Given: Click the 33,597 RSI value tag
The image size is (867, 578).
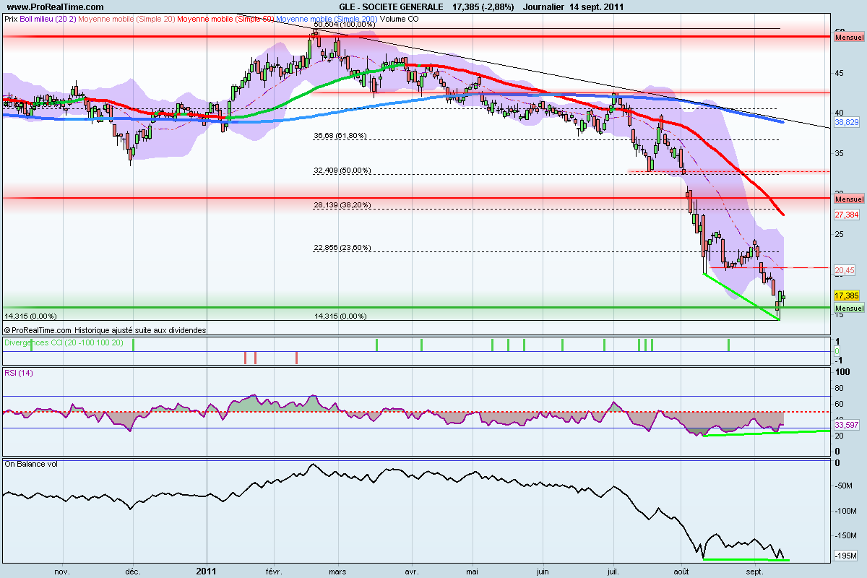Looking at the screenshot, I should [x=846, y=426].
